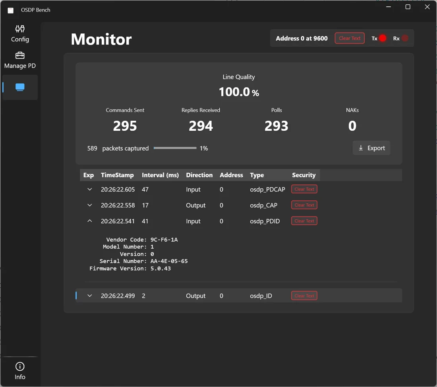Click the 589 packets captured text

click(x=118, y=148)
